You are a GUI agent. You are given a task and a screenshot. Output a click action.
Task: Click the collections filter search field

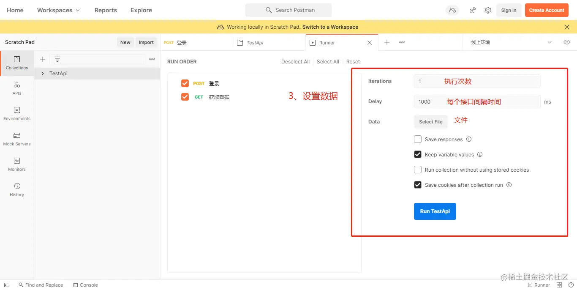point(97,59)
